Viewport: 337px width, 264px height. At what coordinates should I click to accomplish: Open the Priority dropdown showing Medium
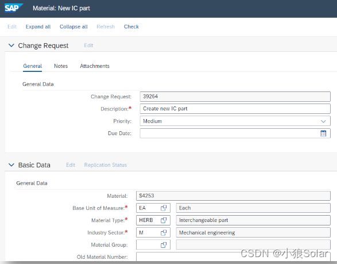click(235, 121)
